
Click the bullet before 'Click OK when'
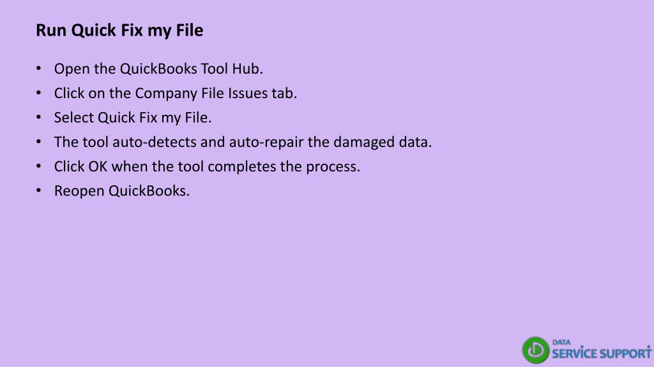(x=39, y=166)
